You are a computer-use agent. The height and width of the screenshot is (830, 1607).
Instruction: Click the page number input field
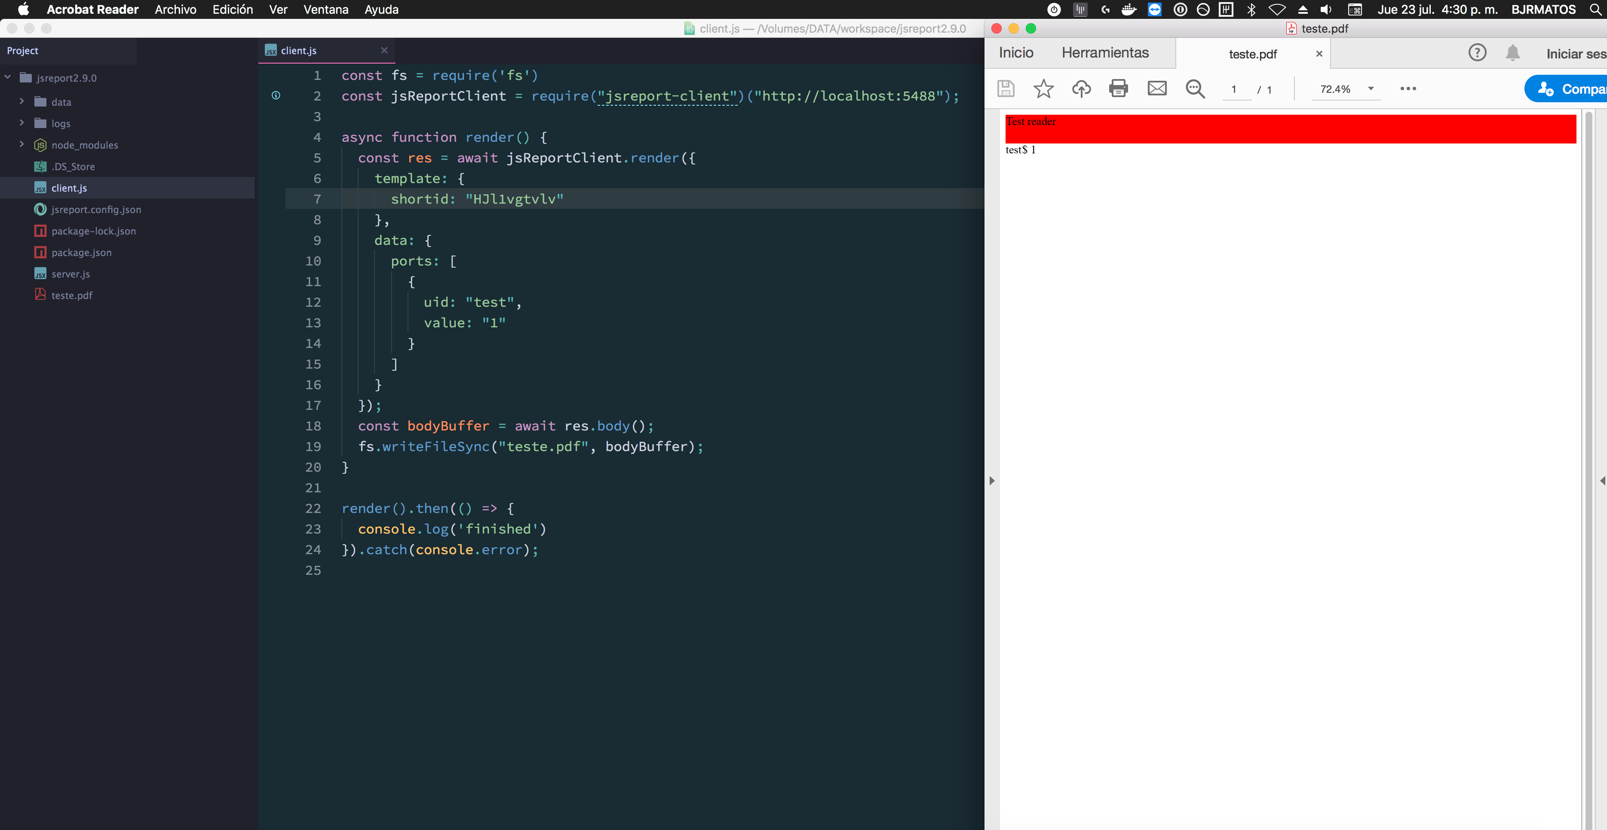pos(1236,88)
